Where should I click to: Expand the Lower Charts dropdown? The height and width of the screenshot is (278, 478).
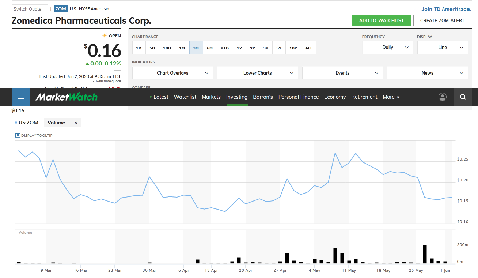coord(258,73)
